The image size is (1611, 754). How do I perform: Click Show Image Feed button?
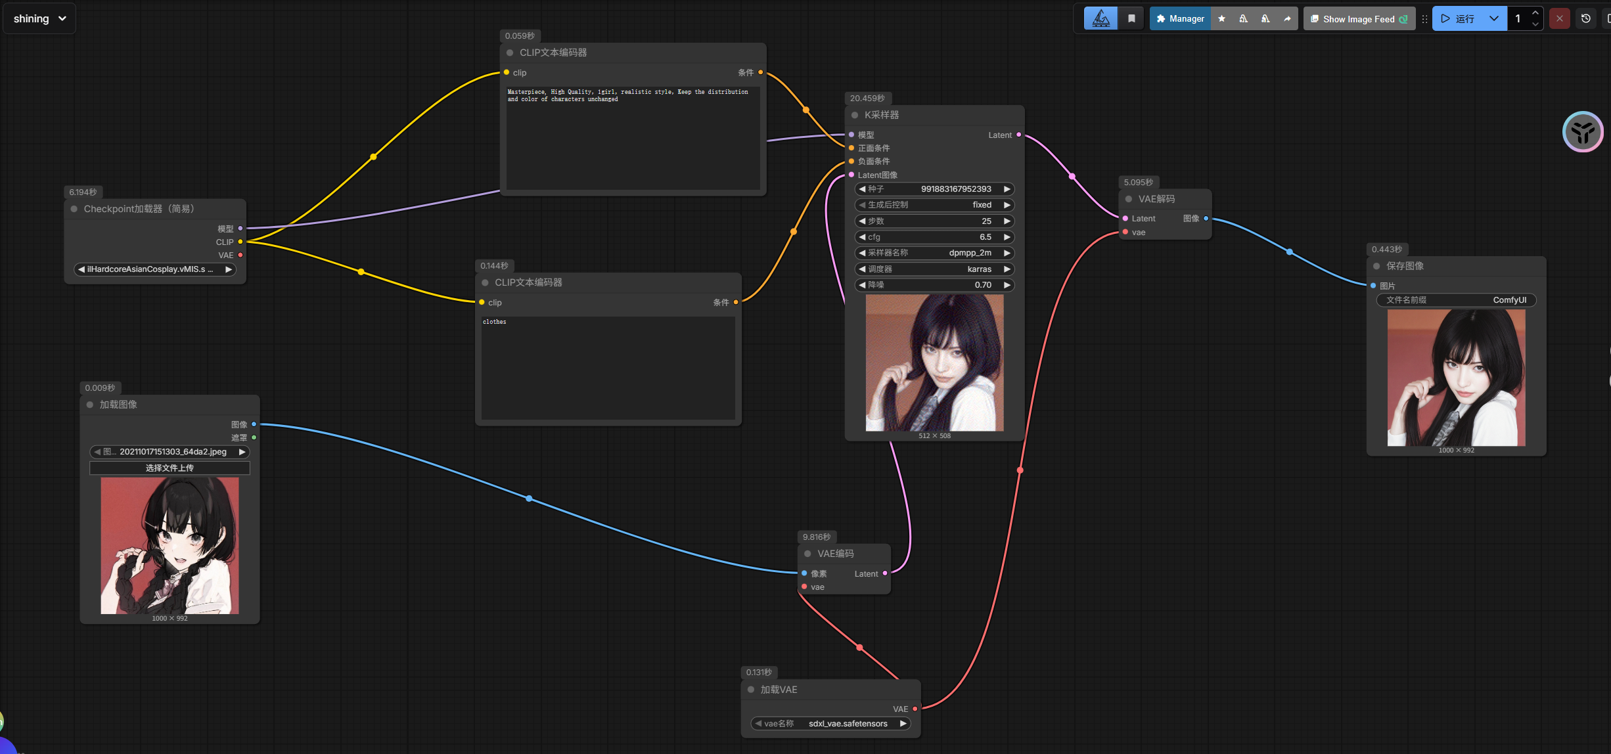[1358, 18]
